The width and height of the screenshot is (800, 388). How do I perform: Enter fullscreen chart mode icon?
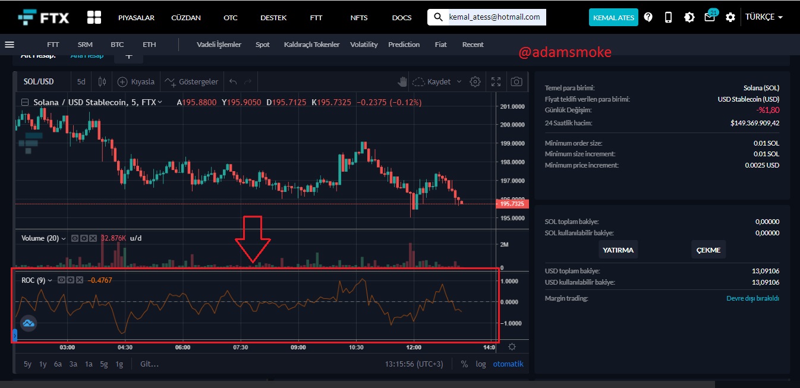tap(496, 81)
